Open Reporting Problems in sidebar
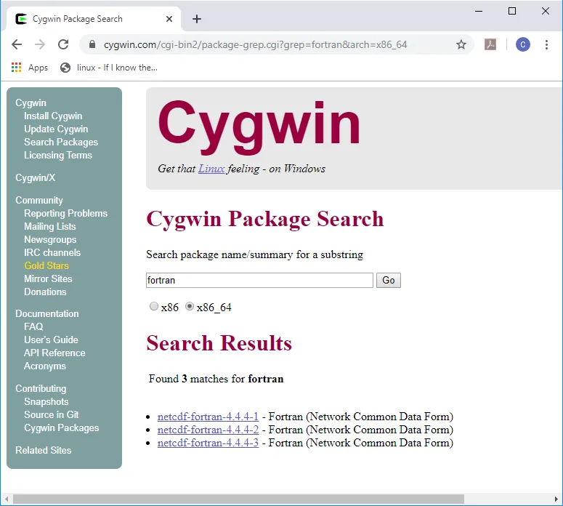Image resolution: width=563 pixels, height=506 pixels. coord(65,214)
